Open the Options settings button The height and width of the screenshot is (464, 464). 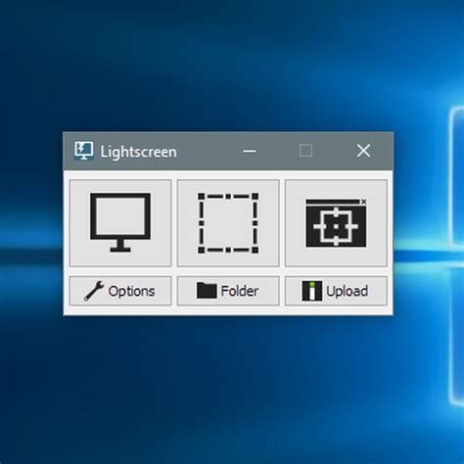[120, 291]
